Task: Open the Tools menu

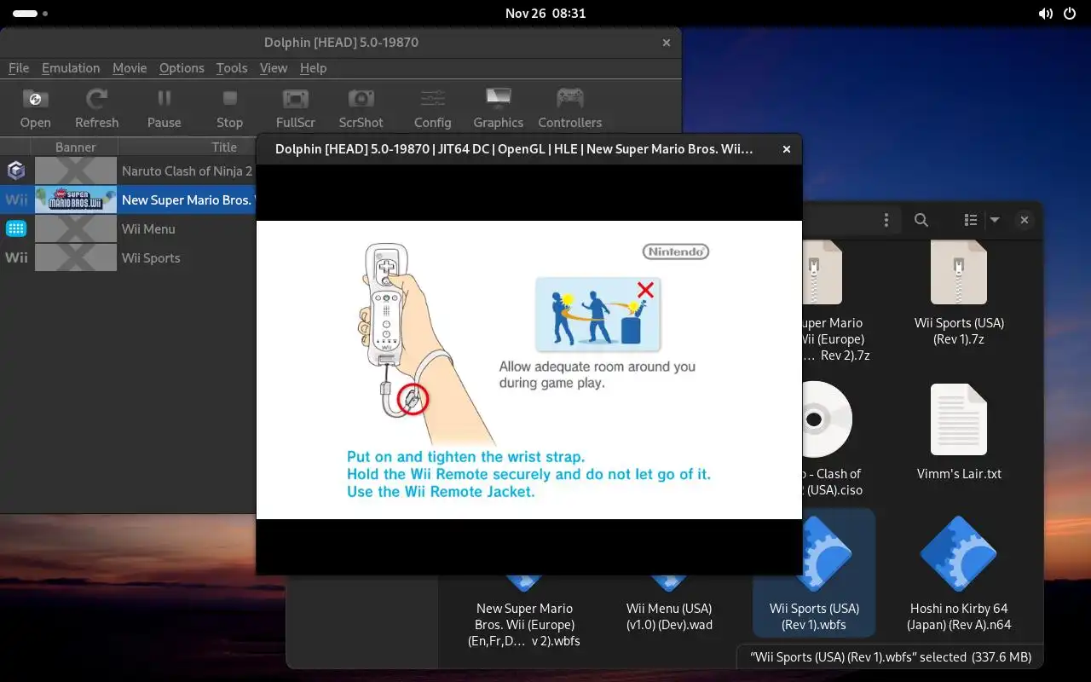Action: [232, 68]
